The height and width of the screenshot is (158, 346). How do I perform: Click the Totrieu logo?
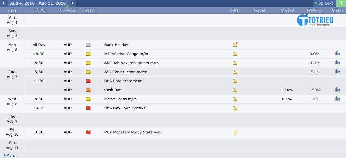[315, 20]
